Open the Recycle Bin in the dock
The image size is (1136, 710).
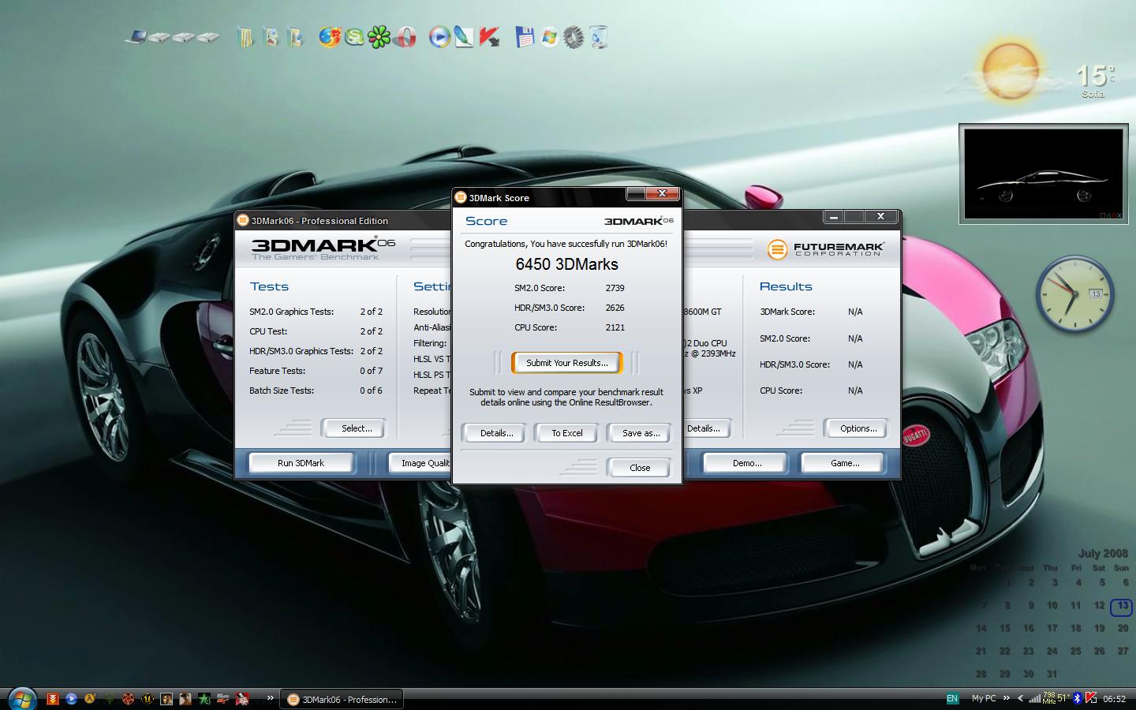coord(599,37)
